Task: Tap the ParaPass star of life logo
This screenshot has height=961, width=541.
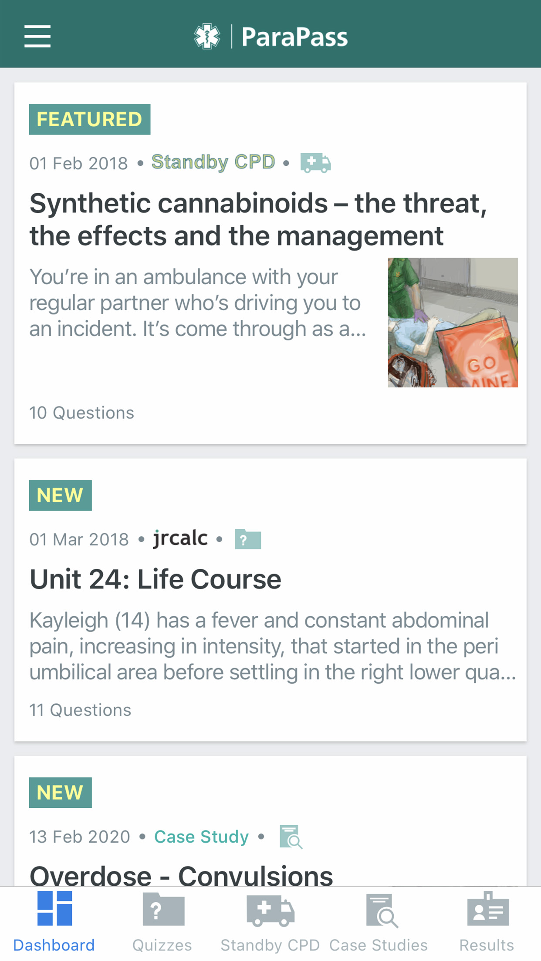Action: pyautogui.click(x=207, y=36)
